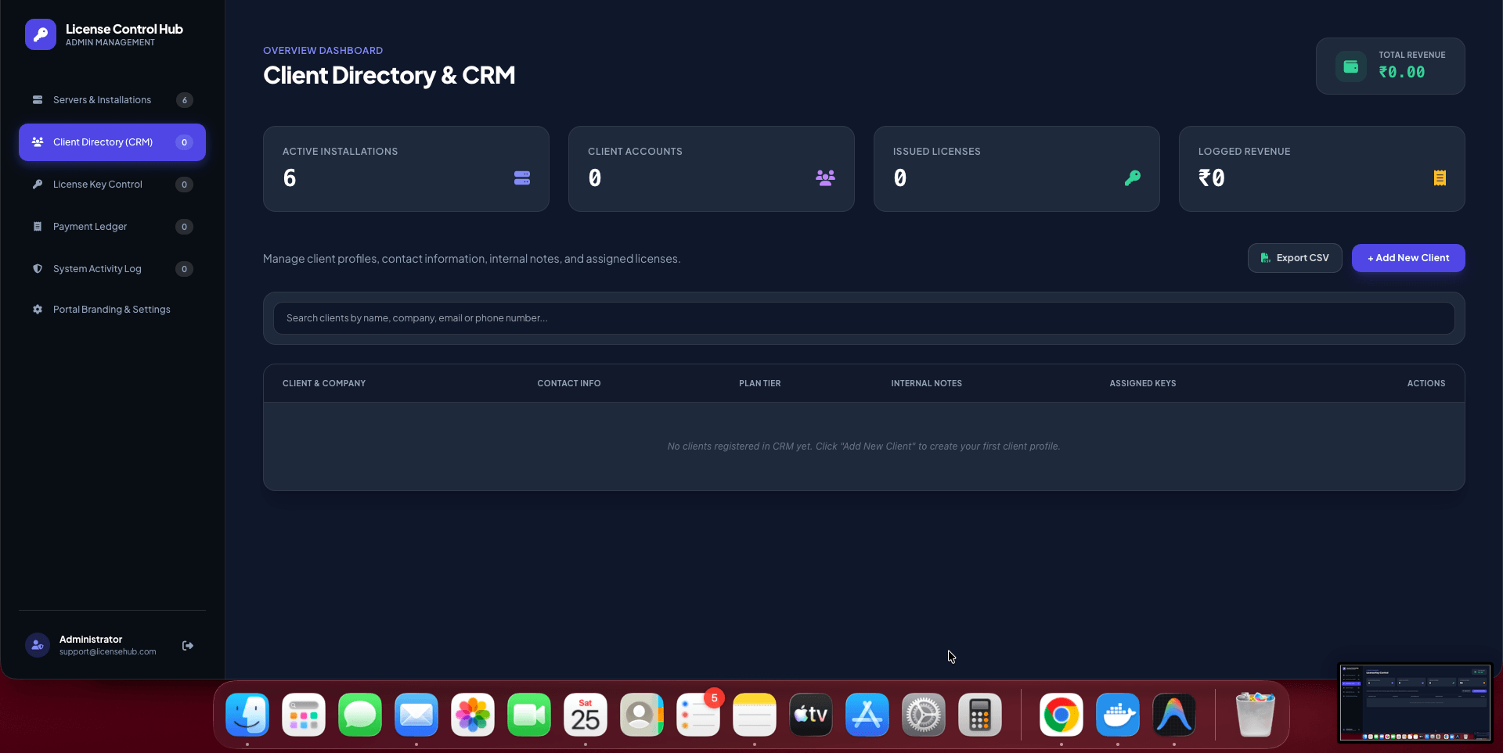Click the Client Accounts stat card
Viewport: 1503px width, 753px height.
point(712,169)
